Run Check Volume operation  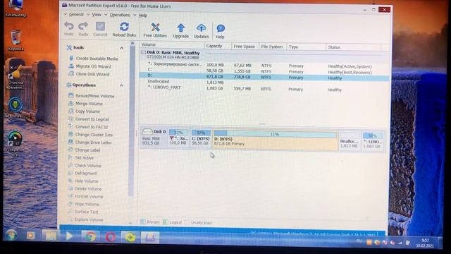click(85, 166)
